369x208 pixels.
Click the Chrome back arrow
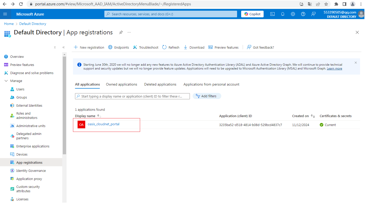(5, 4)
